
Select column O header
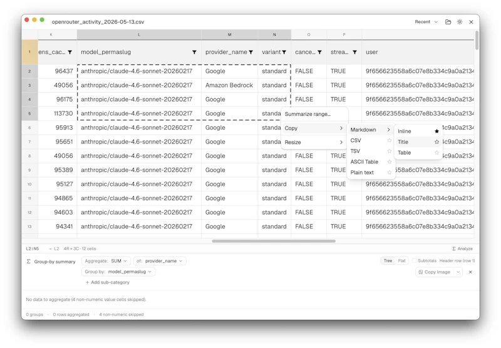[309, 34]
